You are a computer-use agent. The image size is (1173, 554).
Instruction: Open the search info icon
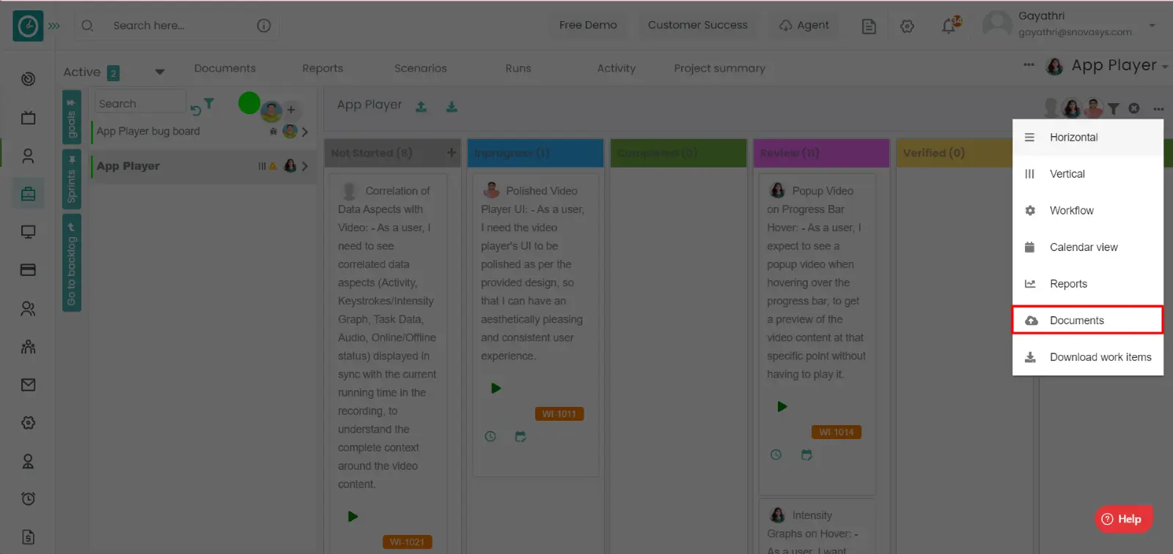pyautogui.click(x=264, y=26)
